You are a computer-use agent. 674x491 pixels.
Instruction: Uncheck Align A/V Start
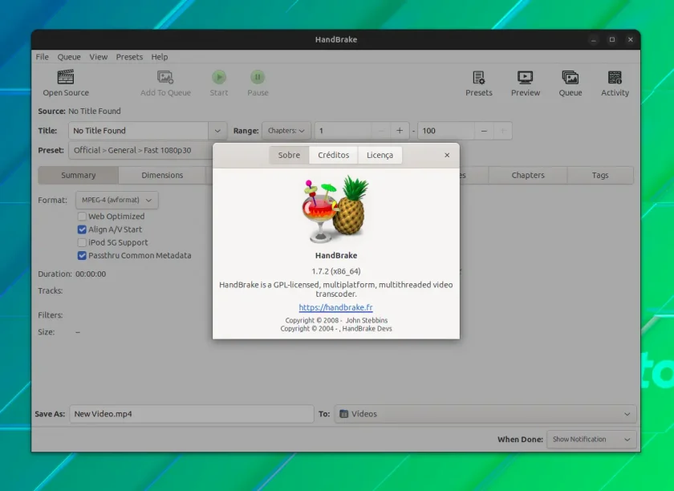(82, 229)
